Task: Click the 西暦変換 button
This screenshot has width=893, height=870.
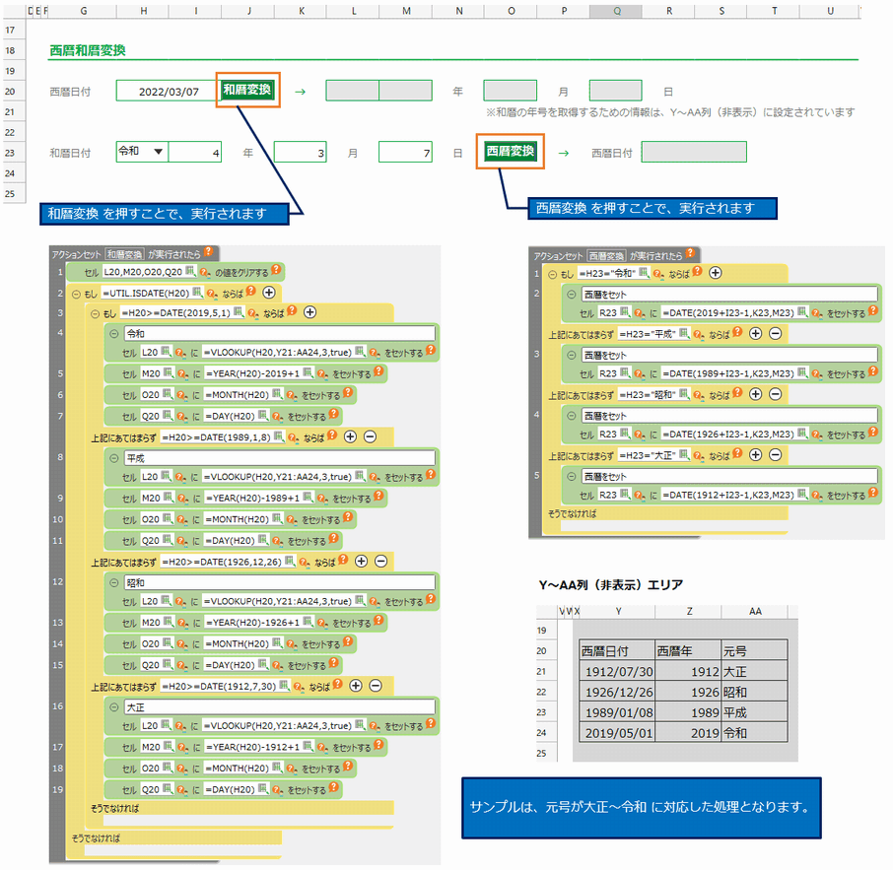Action: point(510,152)
